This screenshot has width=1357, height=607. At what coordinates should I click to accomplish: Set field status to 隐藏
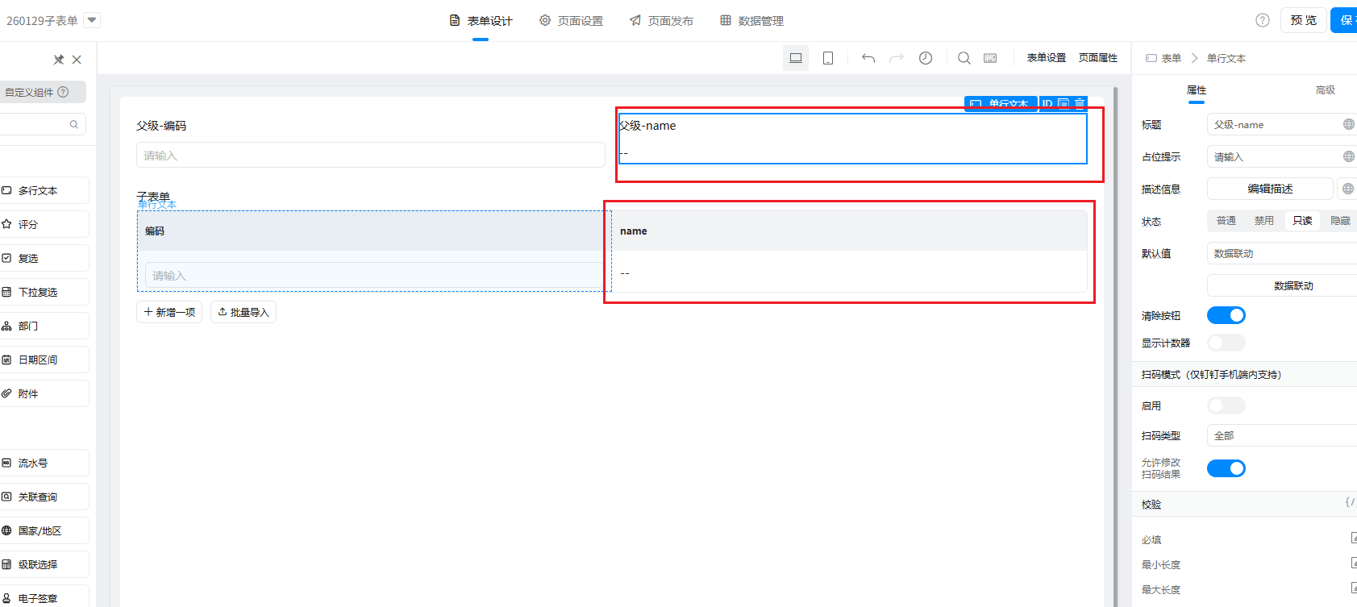[x=1340, y=221]
